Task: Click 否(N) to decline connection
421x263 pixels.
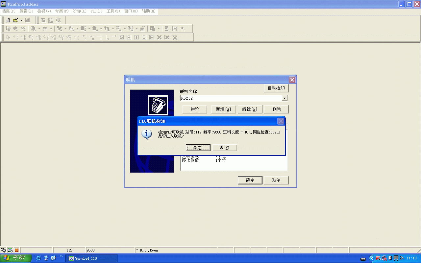Action: [x=225, y=148]
